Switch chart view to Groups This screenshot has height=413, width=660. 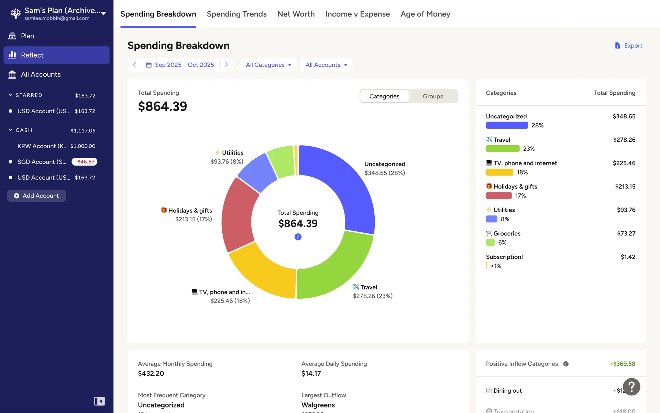pos(432,96)
